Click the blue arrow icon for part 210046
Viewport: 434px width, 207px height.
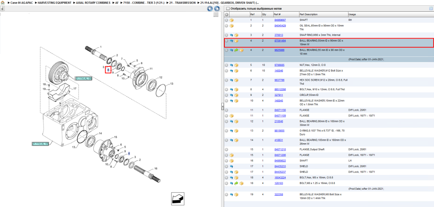click(231, 122)
